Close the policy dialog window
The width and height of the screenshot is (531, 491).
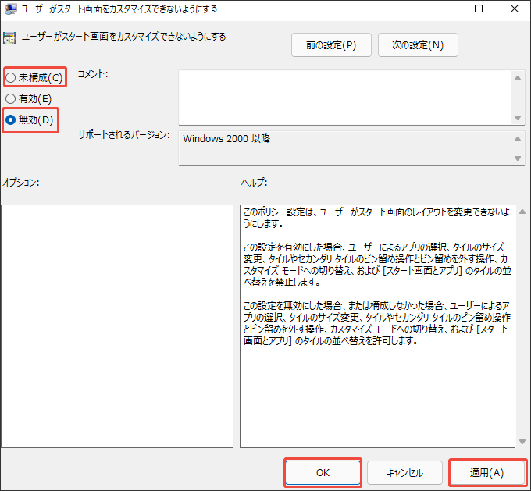point(515,9)
